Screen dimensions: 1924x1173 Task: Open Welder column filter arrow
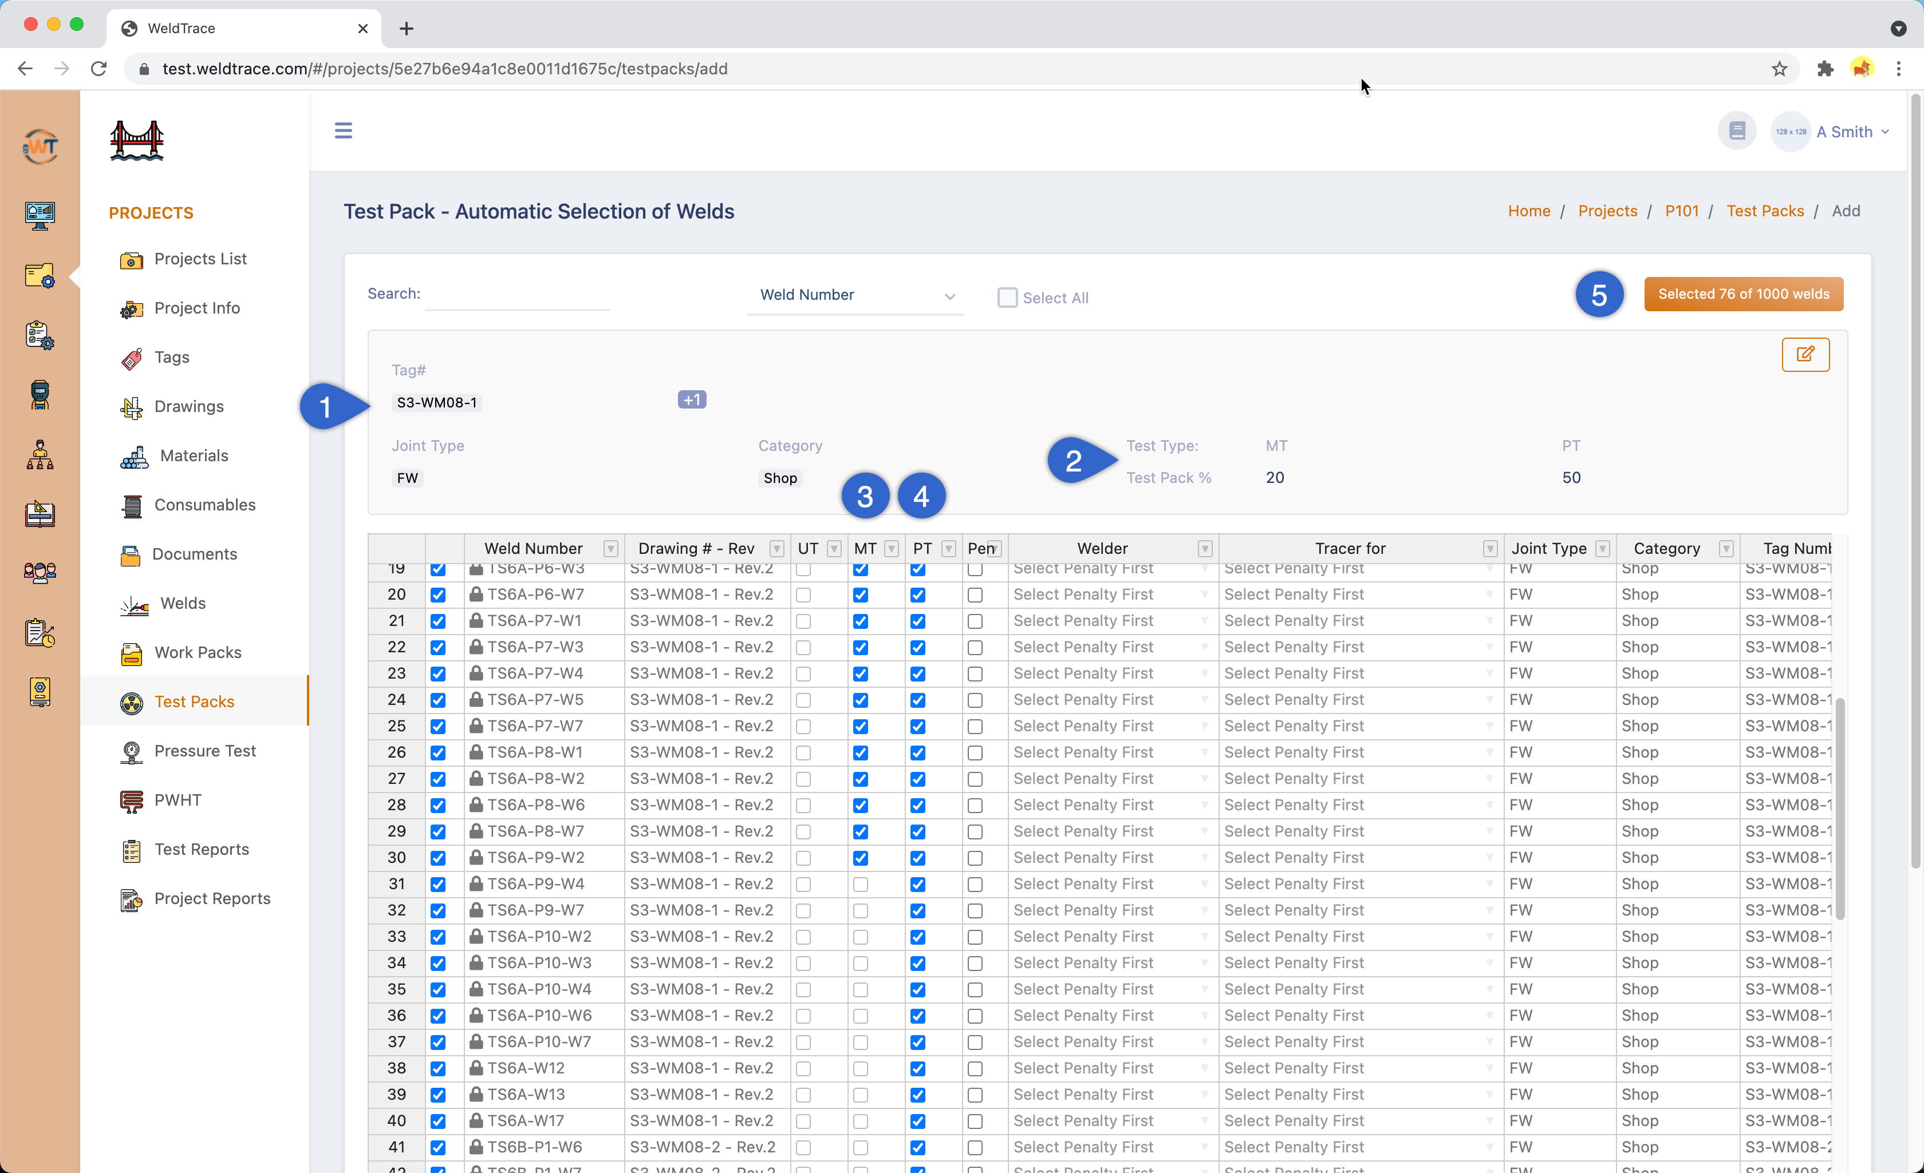(1205, 549)
